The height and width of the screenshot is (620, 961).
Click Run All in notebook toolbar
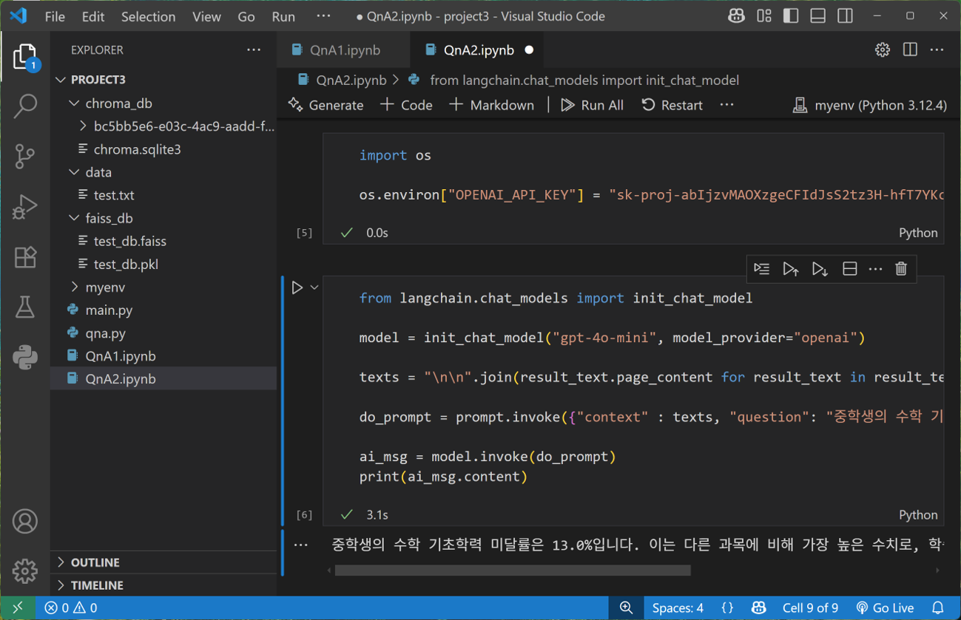pyautogui.click(x=592, y=105)
